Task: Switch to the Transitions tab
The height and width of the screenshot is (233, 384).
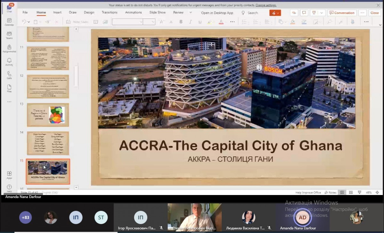Action: (x=109, y=12)
